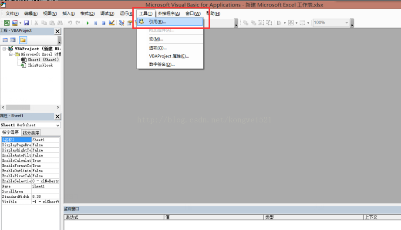Open the 文件(F) menu
This screenshot has height=230, width=401.
click(12, 14)
